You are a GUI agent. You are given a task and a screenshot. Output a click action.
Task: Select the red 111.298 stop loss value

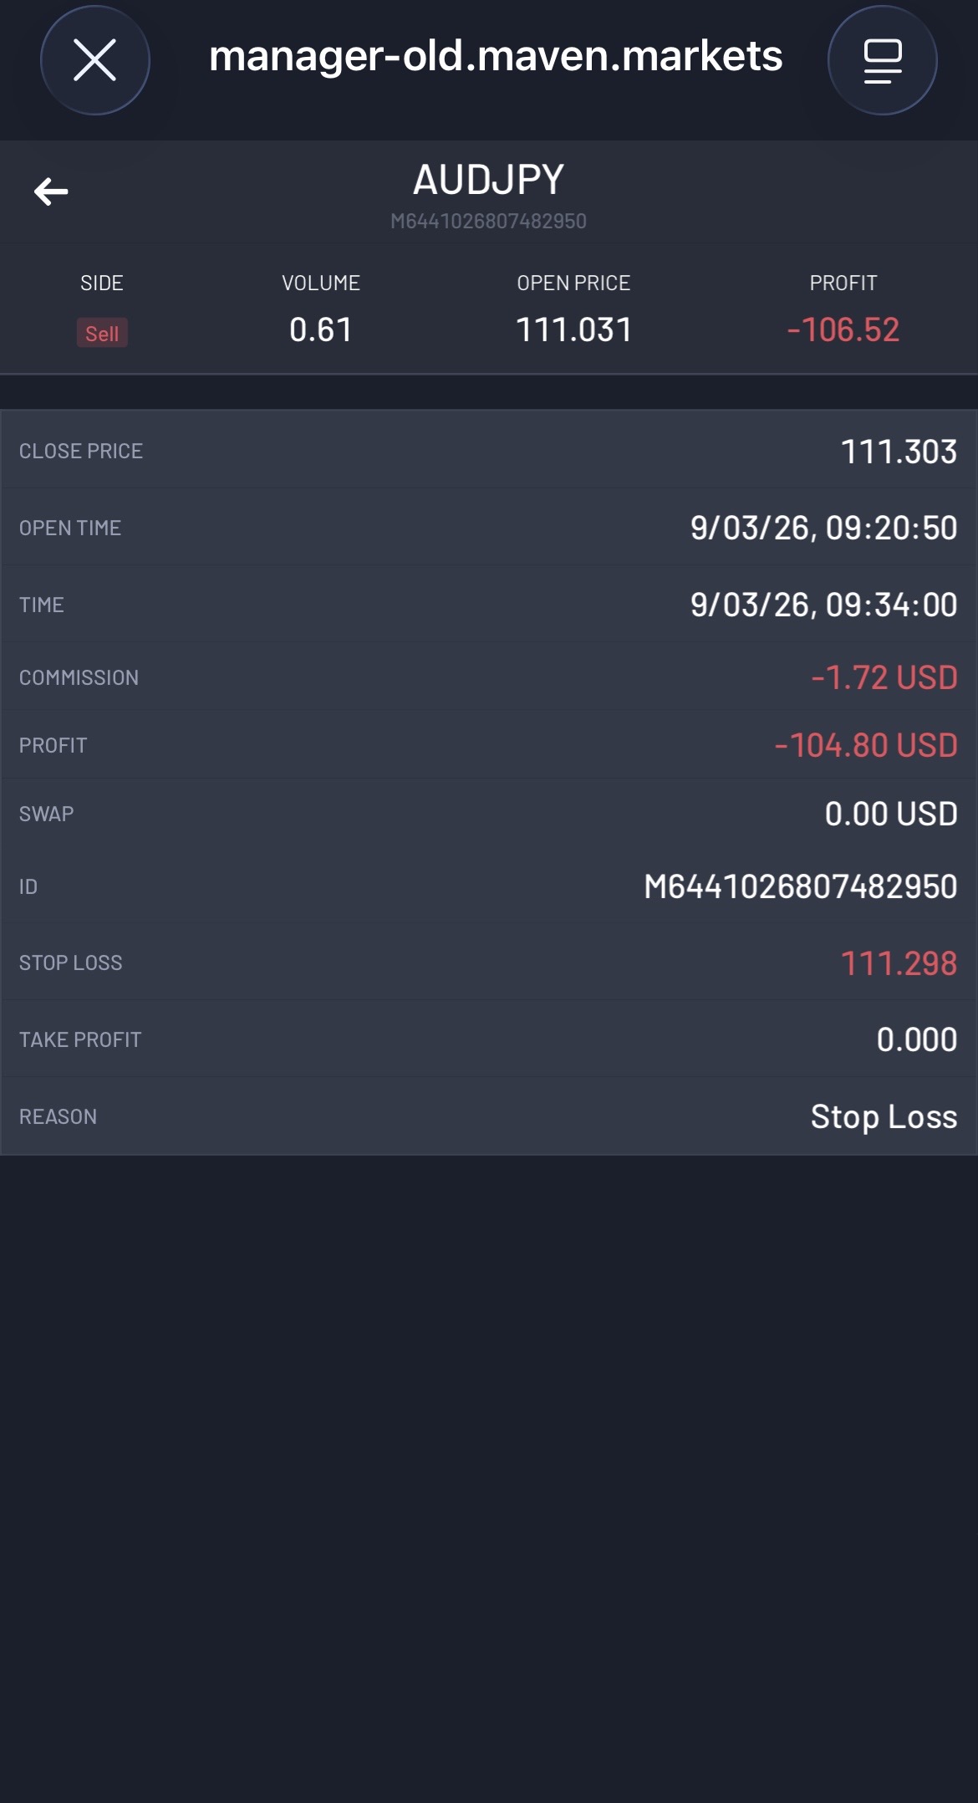[x=899, y=963]
